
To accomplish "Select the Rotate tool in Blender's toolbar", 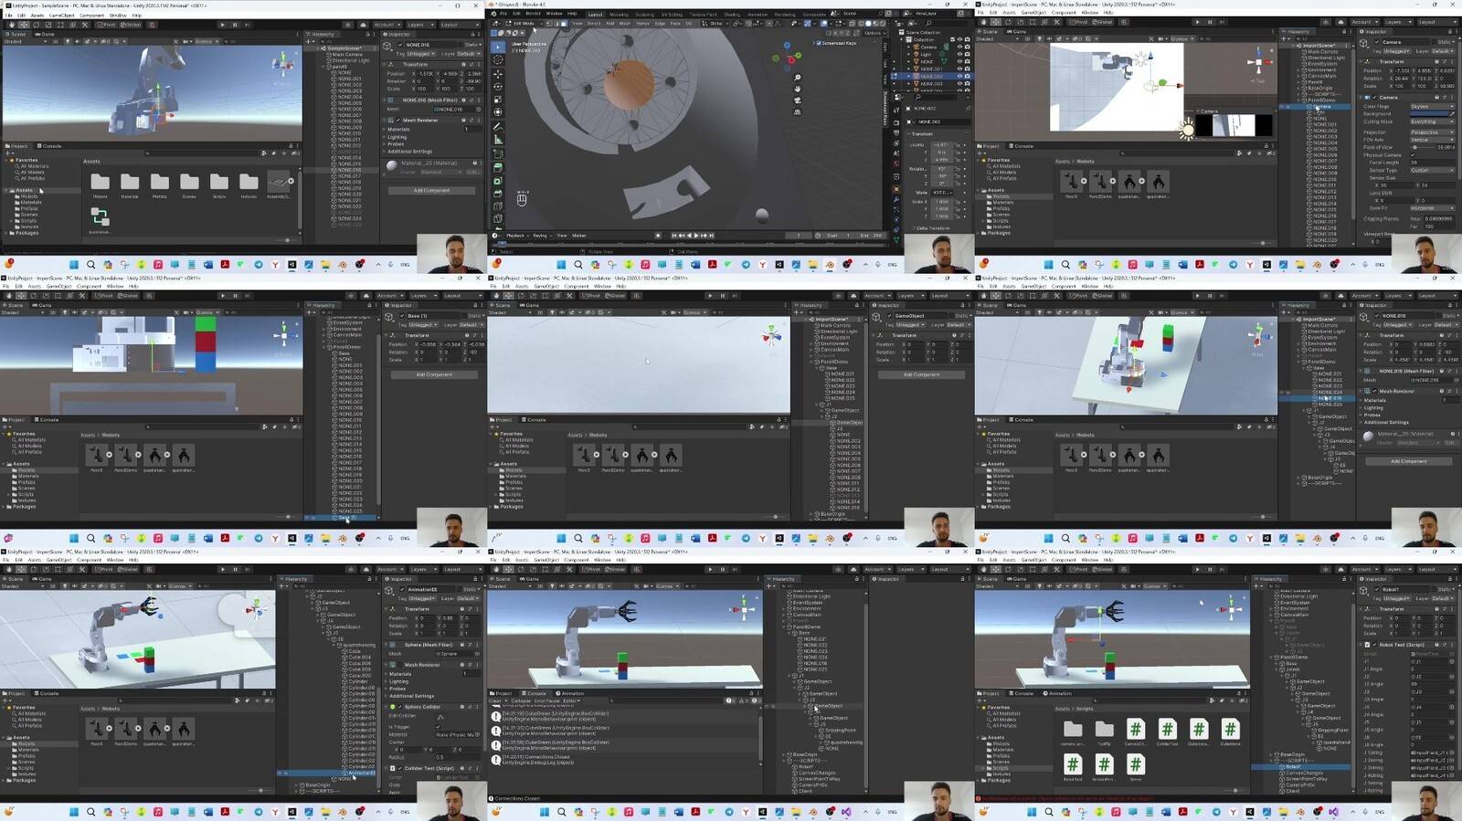I will (x=497, y=86).
